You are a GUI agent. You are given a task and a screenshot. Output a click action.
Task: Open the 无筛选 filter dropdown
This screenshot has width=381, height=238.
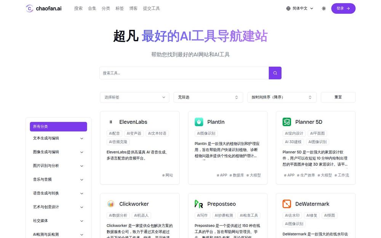coord(208,97)
